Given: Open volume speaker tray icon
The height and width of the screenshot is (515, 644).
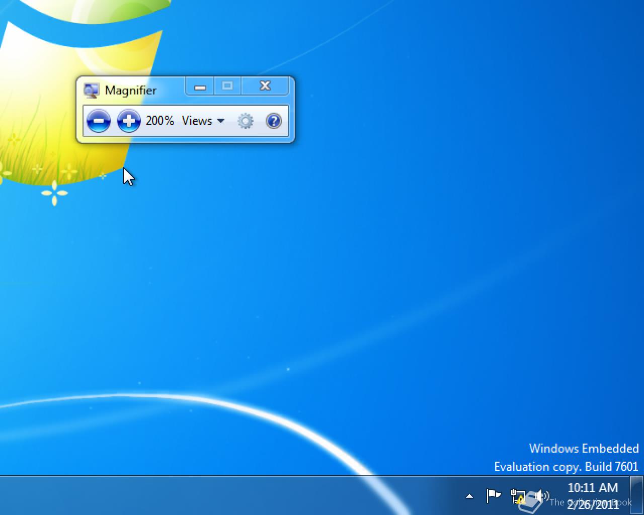Looking at the screenshot, I should pos(541,496).
